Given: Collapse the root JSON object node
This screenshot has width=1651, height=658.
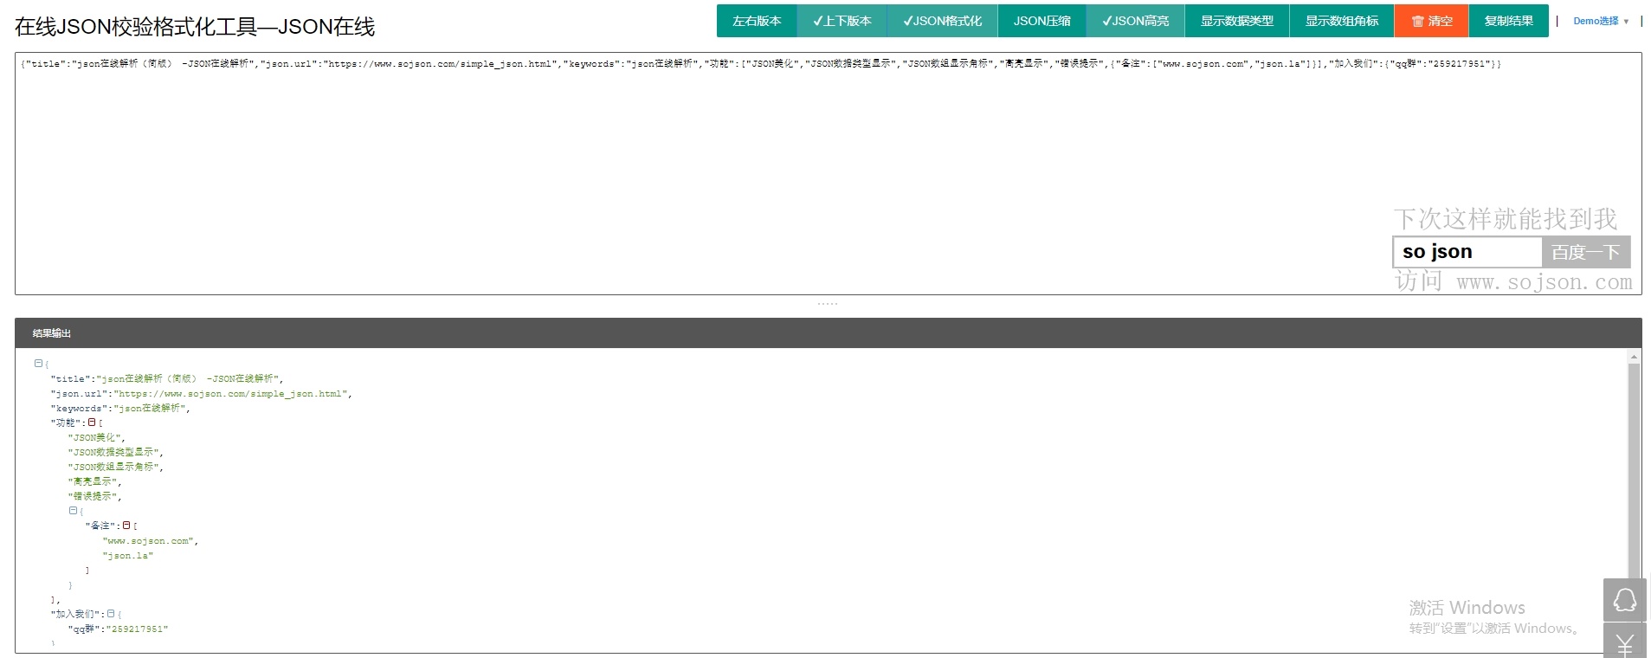Looking at the screenshot, I should click(38, 364).
